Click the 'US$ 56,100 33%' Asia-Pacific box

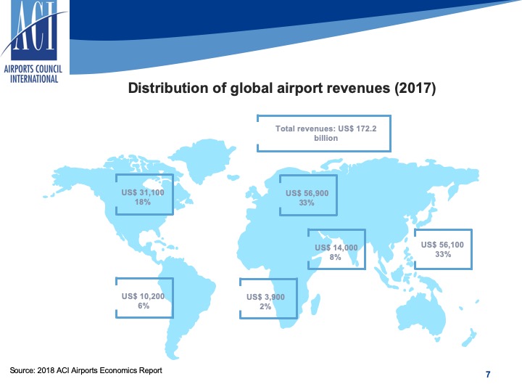[x=443, y=249]
